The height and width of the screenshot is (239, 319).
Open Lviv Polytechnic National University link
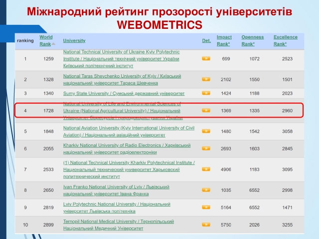[117, 207]
